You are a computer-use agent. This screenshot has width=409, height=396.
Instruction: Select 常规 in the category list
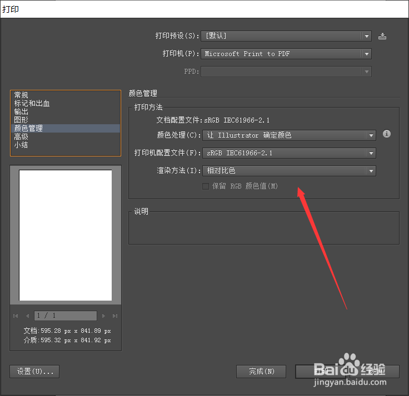pos(66,95)
